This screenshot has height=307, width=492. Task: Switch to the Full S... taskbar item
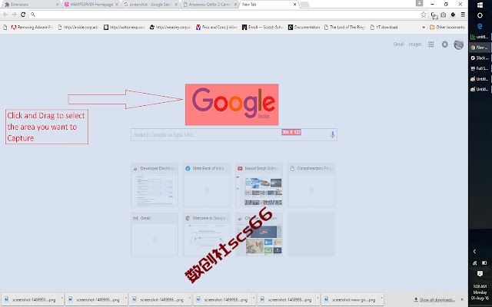(480, 68)
